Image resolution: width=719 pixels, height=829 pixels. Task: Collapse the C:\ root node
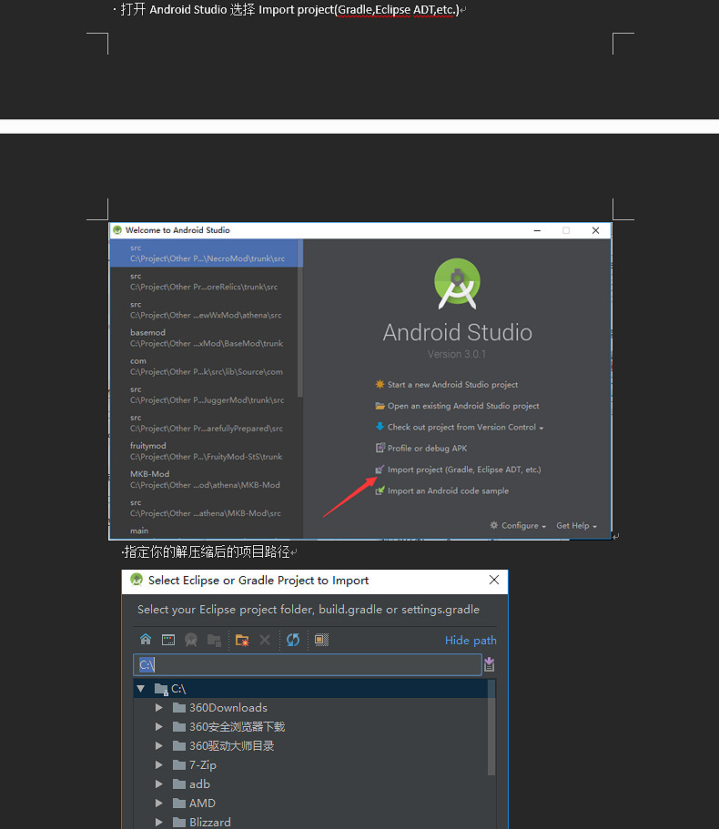141,689
